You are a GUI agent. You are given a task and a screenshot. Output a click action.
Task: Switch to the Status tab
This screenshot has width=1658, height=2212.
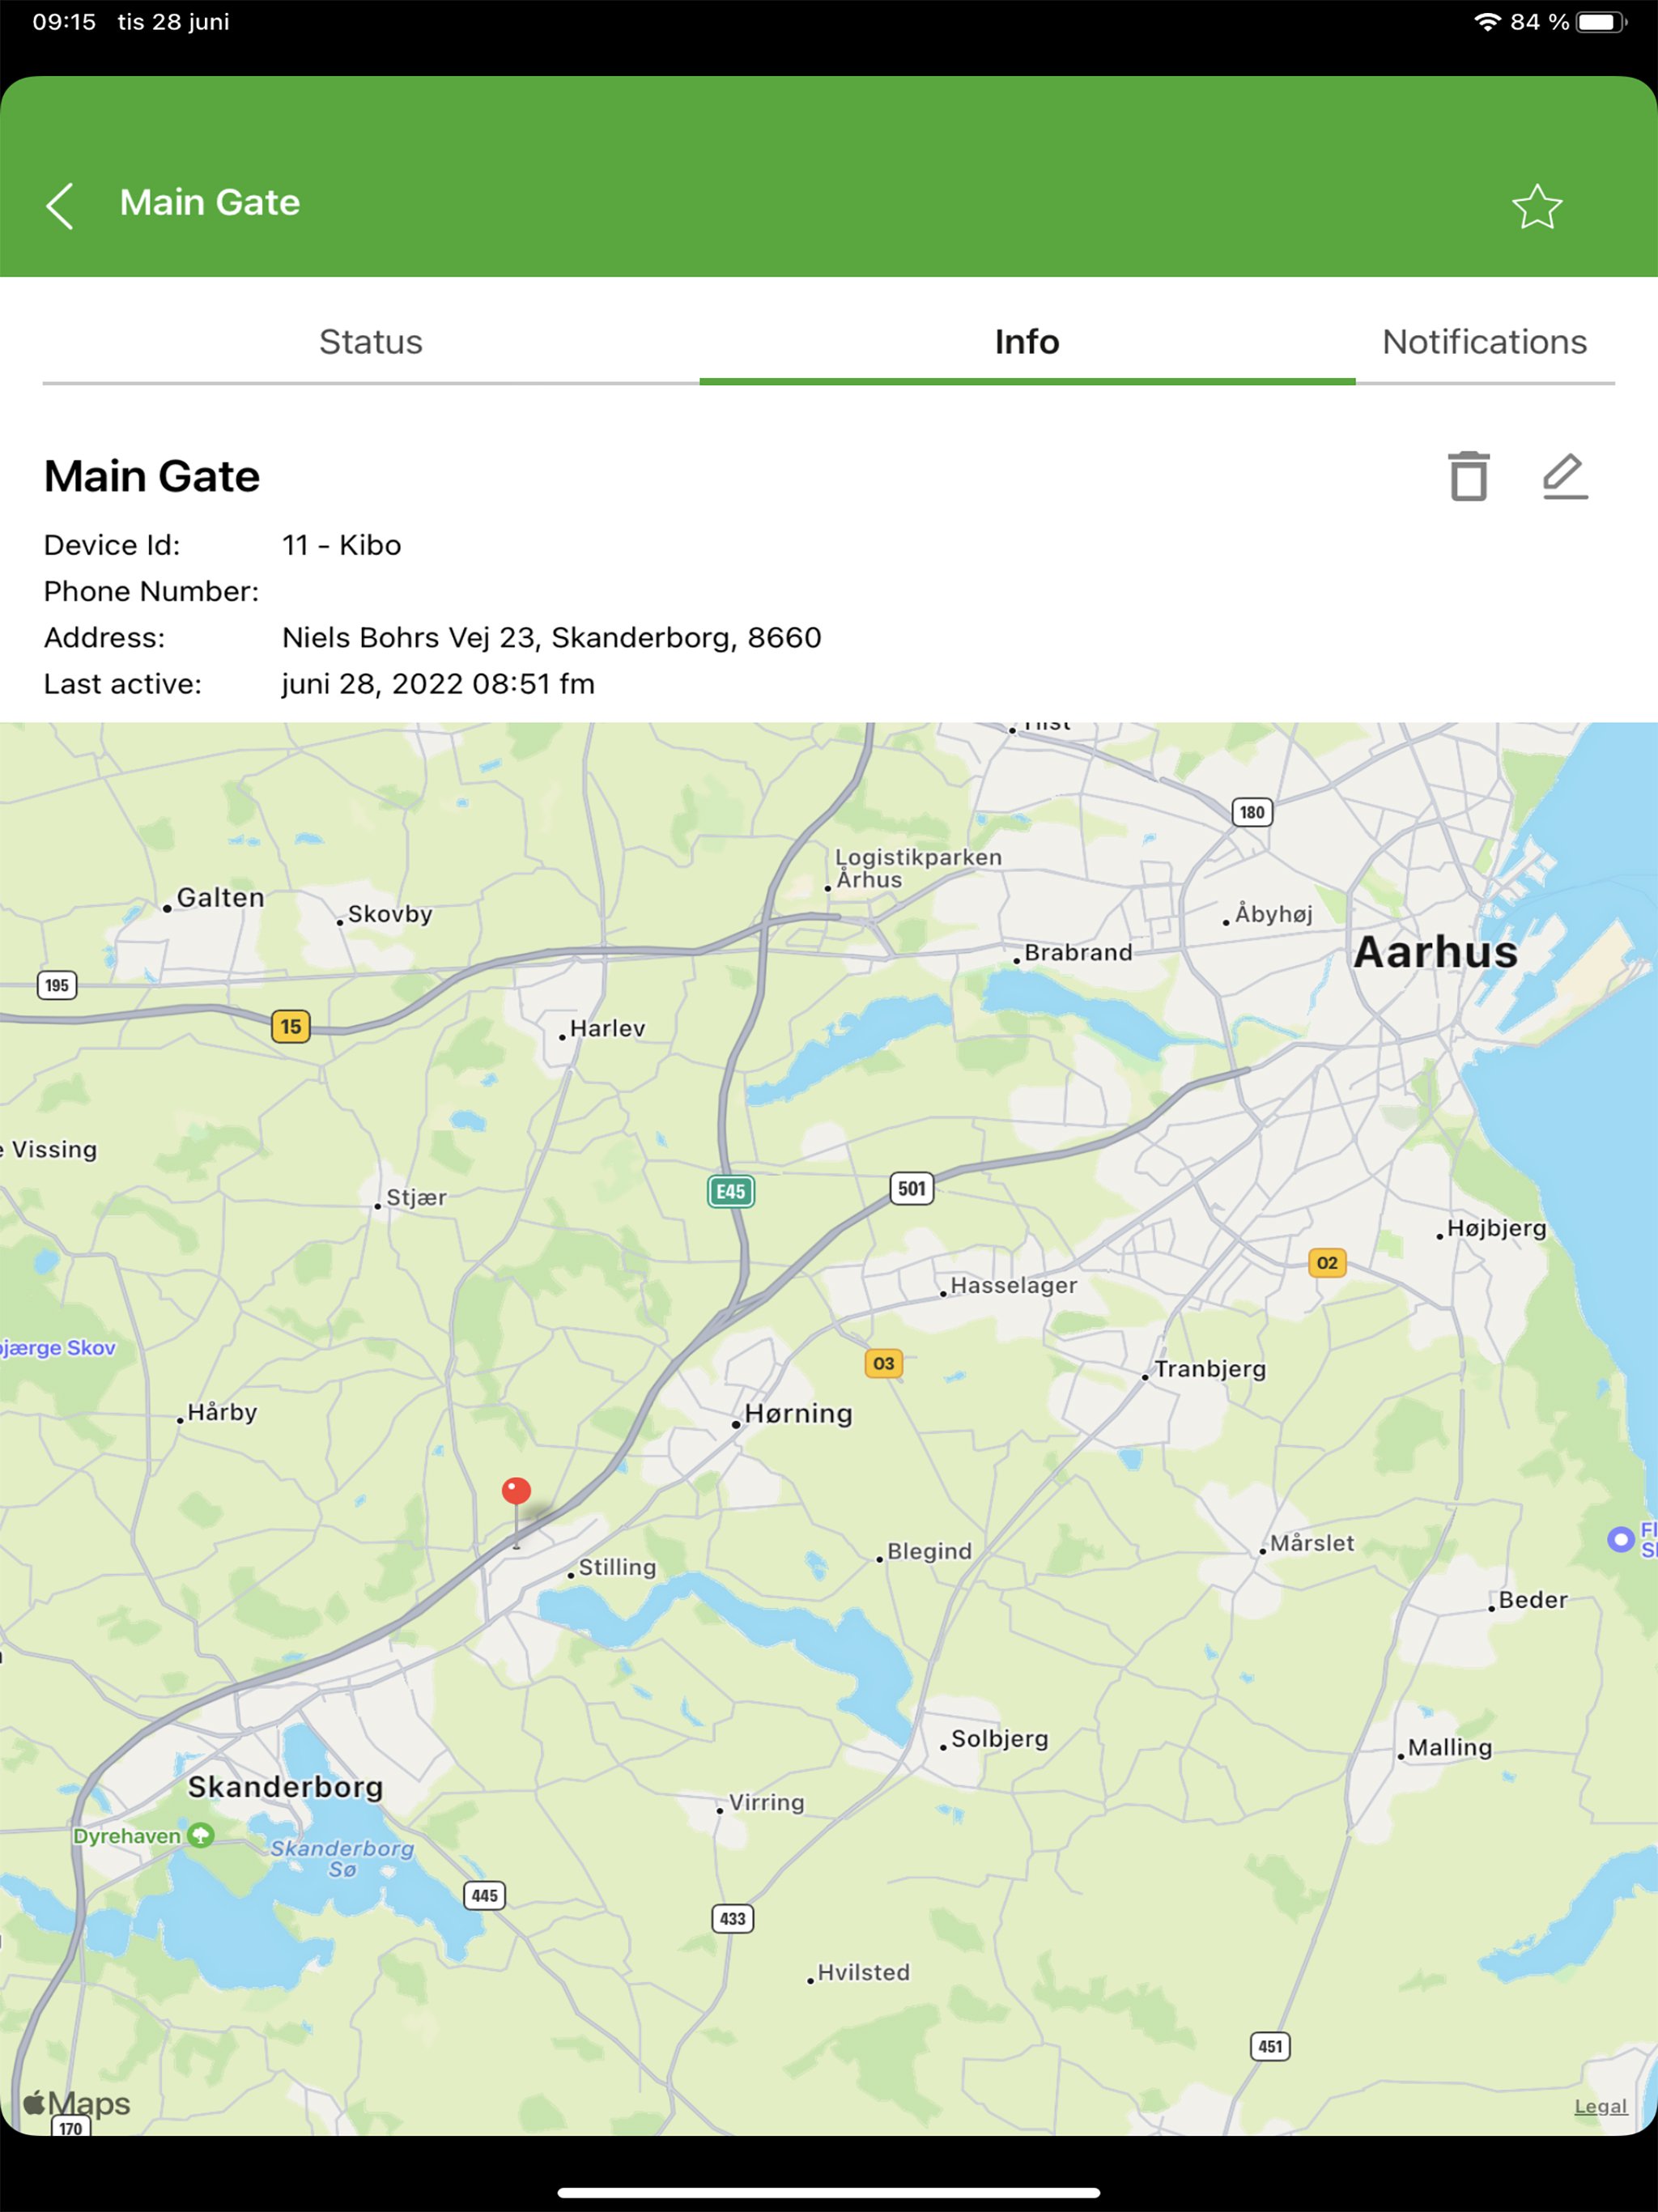coord(370,342)
